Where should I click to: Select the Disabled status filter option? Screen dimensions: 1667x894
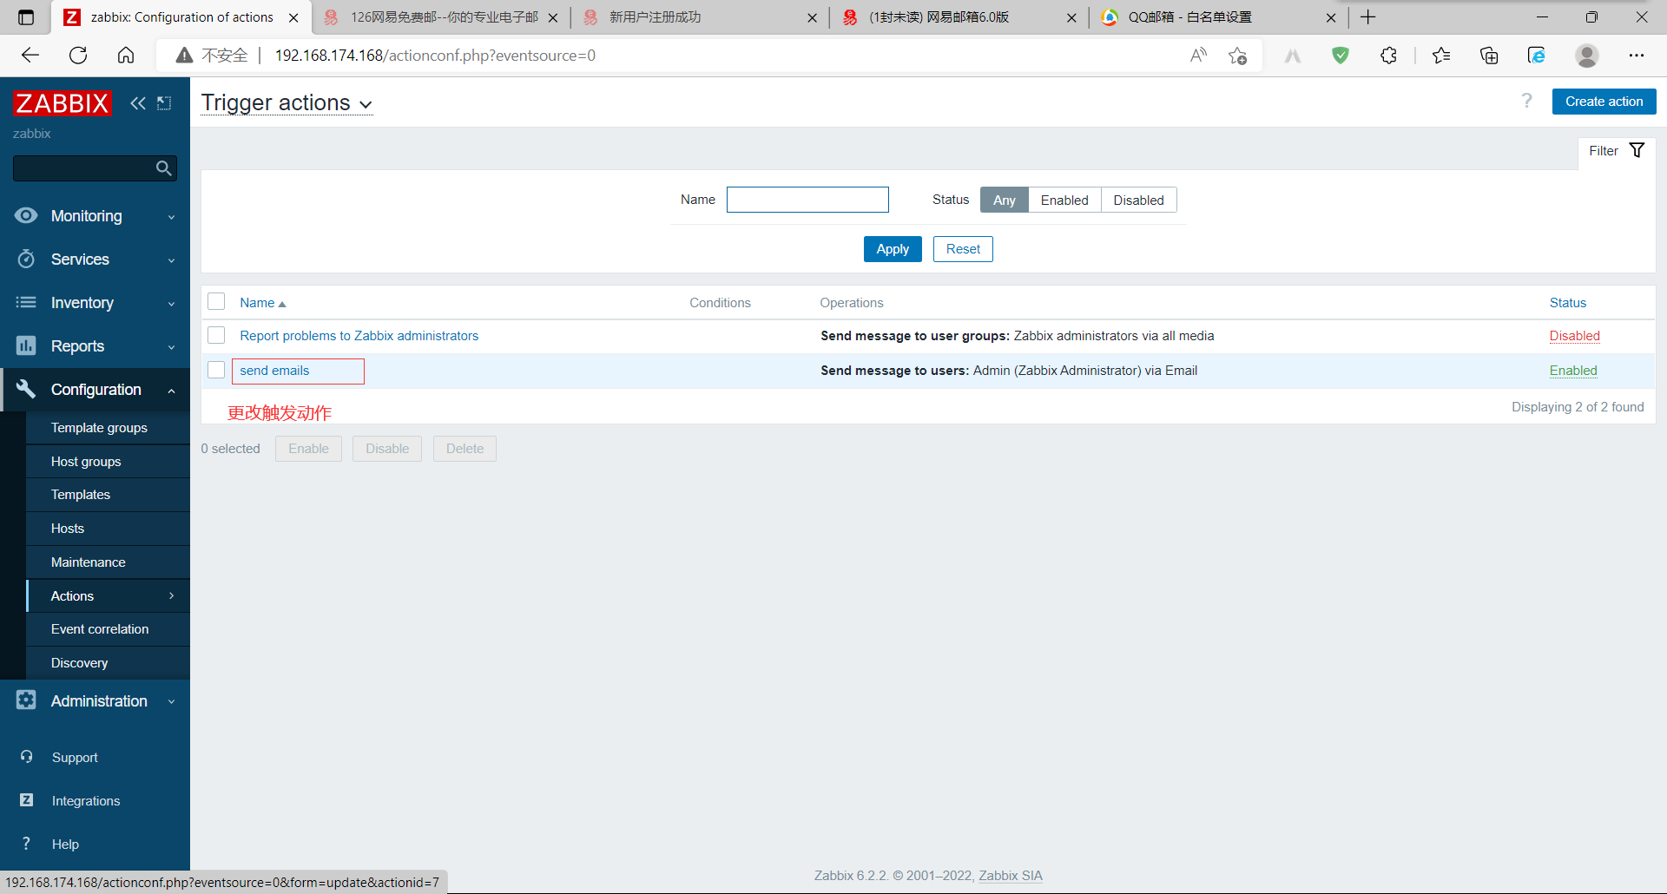coord(1138,200)
